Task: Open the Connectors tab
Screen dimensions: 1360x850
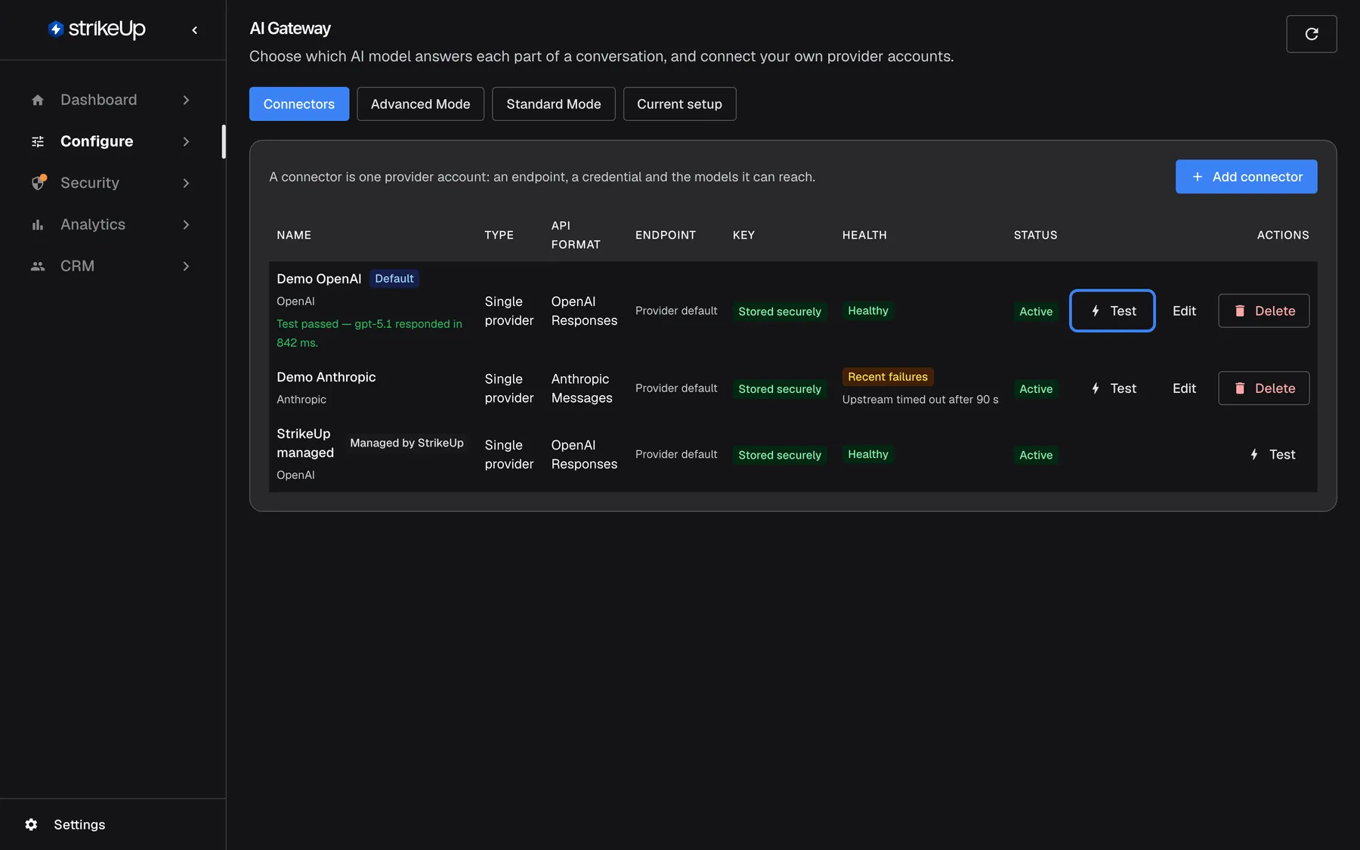Action: tap(299, 104)
